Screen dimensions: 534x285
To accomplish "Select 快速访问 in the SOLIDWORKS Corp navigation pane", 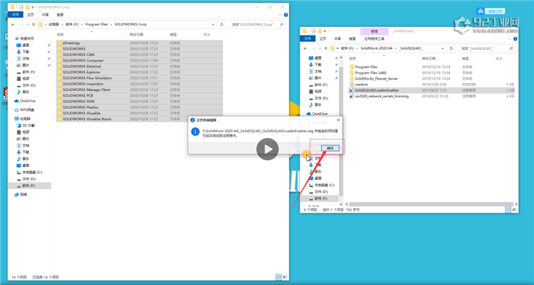I will [x=24, y=38].
